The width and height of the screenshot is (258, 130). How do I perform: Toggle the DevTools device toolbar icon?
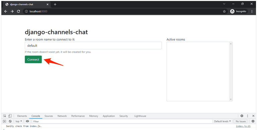click(x=10, y=116)
